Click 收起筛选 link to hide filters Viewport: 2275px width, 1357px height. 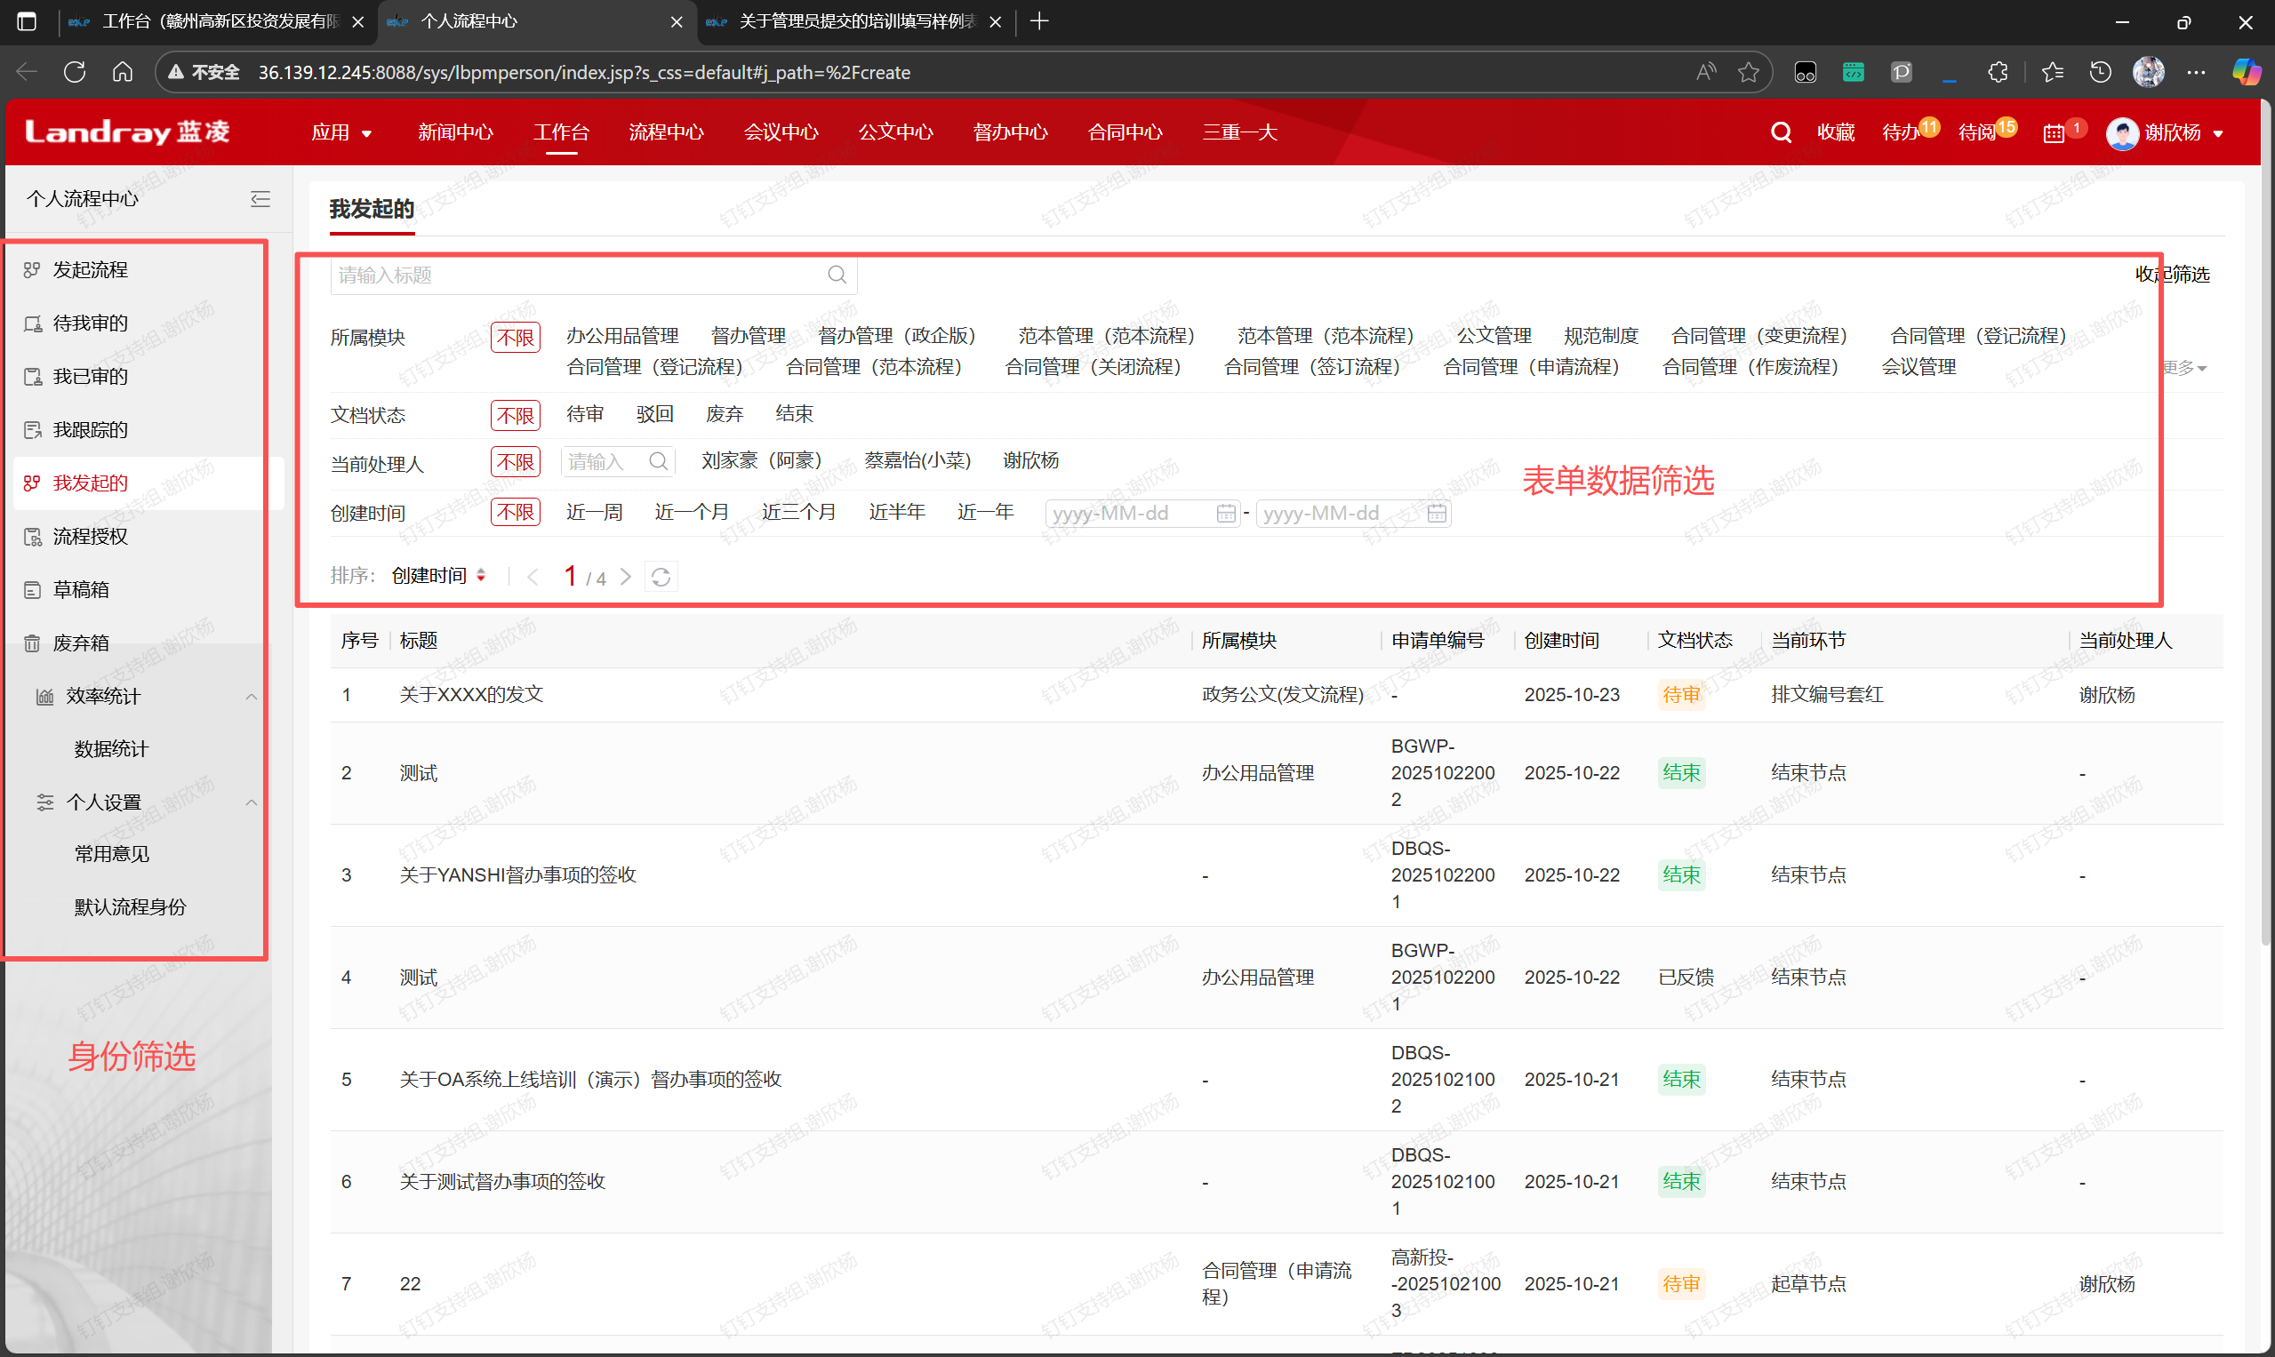(2172, 275)
